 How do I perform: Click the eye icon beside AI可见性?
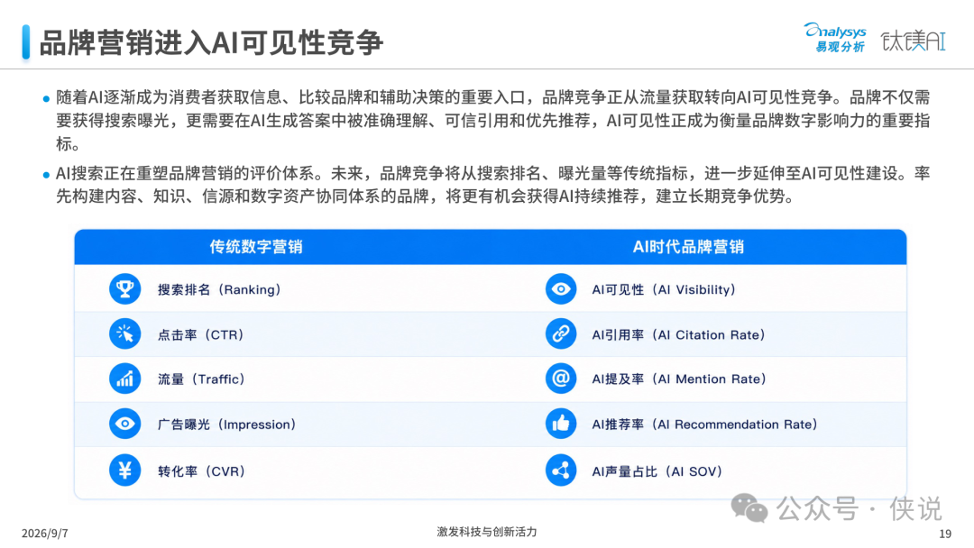tap(561, 289)
